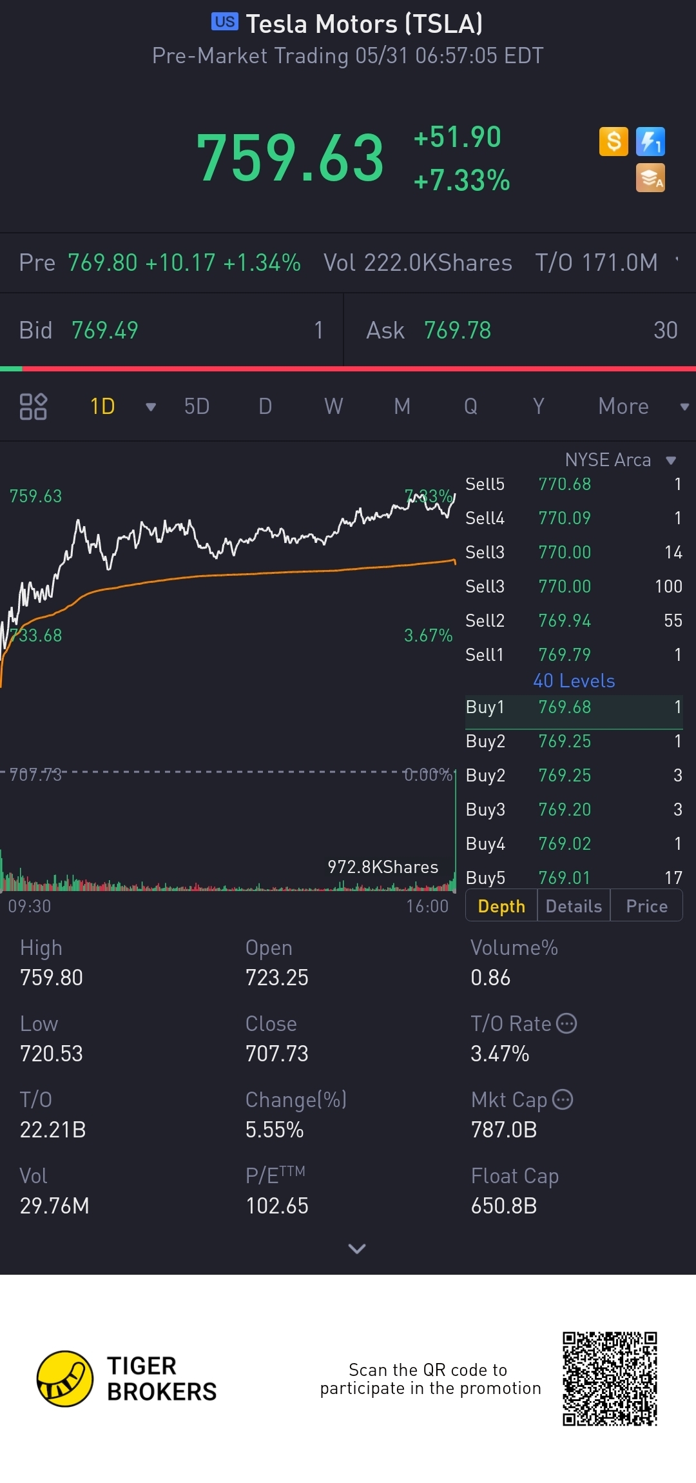Screen dimensions: 696x1483
Task: Open the 1D timeframe dropdown arrow
Action: (x=151, y=407)
